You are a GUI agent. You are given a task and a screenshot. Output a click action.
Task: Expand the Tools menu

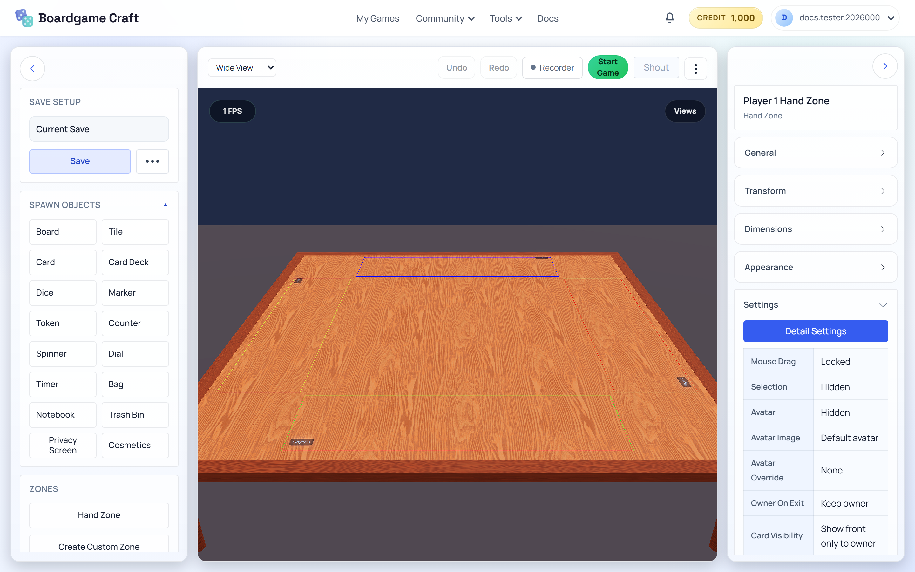point(506,18)
